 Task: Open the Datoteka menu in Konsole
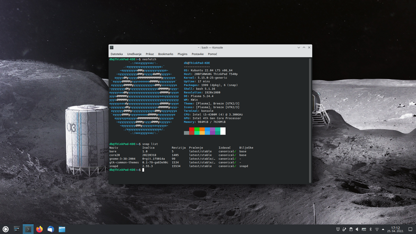pyautogui.click(x=117, y=54)
